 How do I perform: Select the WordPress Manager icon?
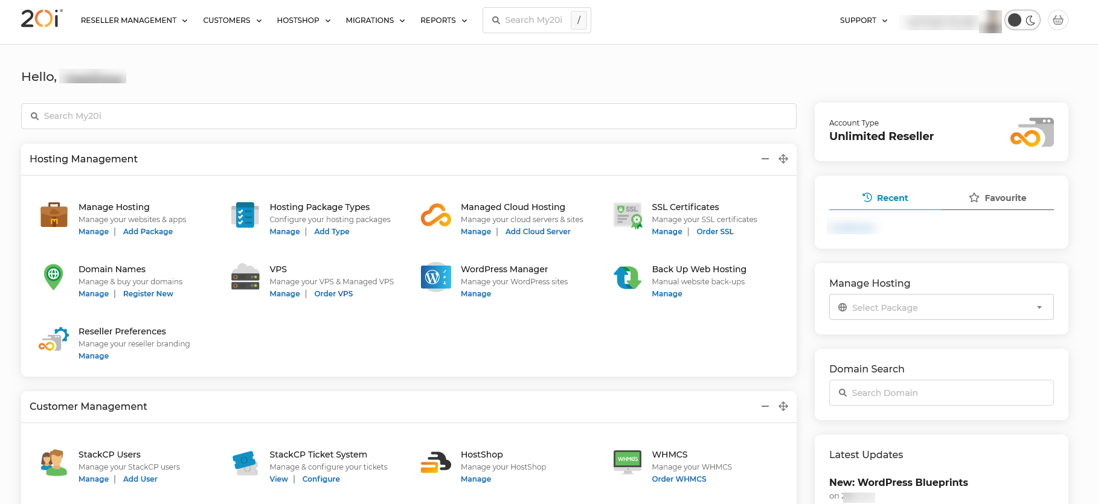point(435,277)
